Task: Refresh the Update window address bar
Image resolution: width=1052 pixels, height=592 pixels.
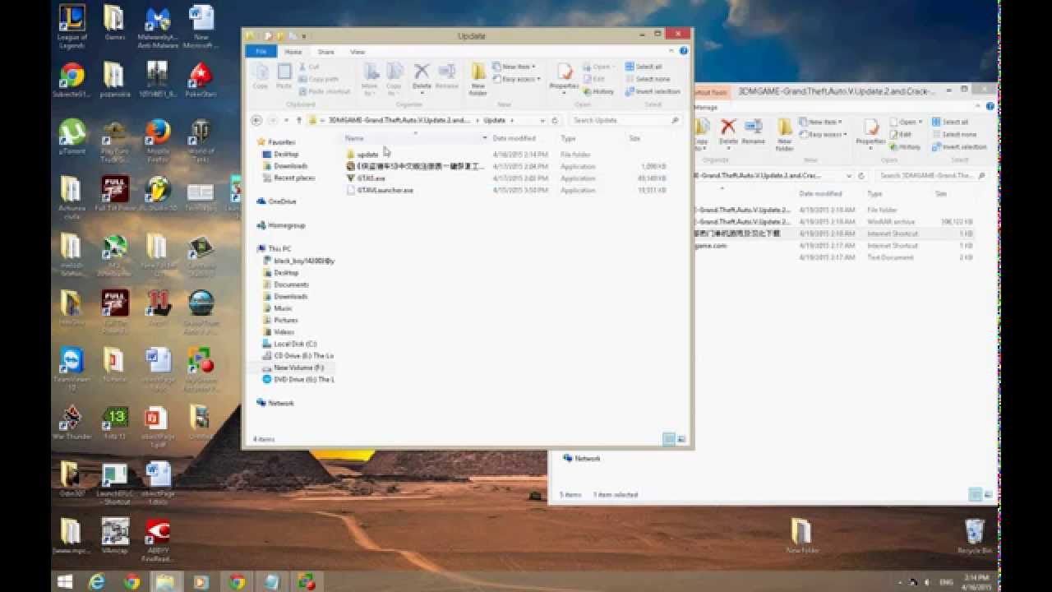Action: (555, 120)
